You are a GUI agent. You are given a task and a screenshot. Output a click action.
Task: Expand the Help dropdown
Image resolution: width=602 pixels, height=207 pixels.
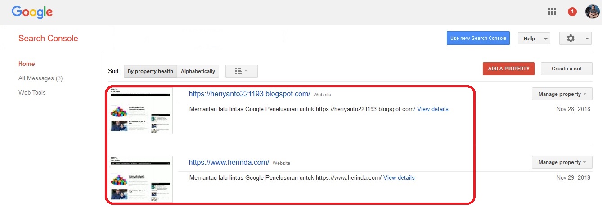(534, 39)
